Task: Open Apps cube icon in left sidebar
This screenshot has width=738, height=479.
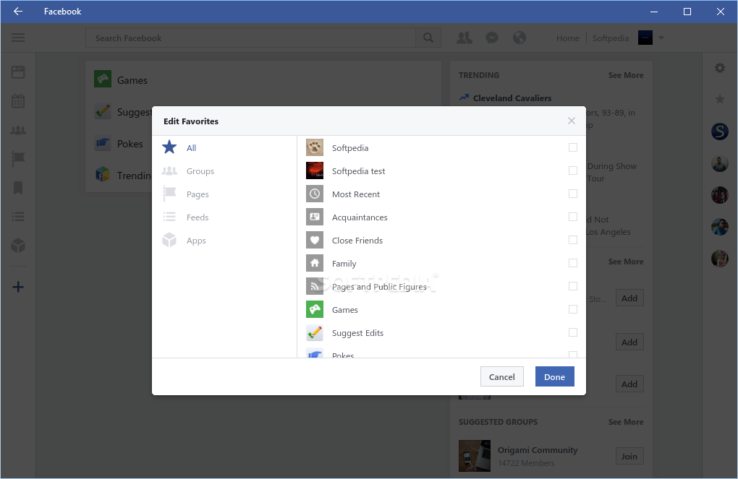Action: coord(18,246)
